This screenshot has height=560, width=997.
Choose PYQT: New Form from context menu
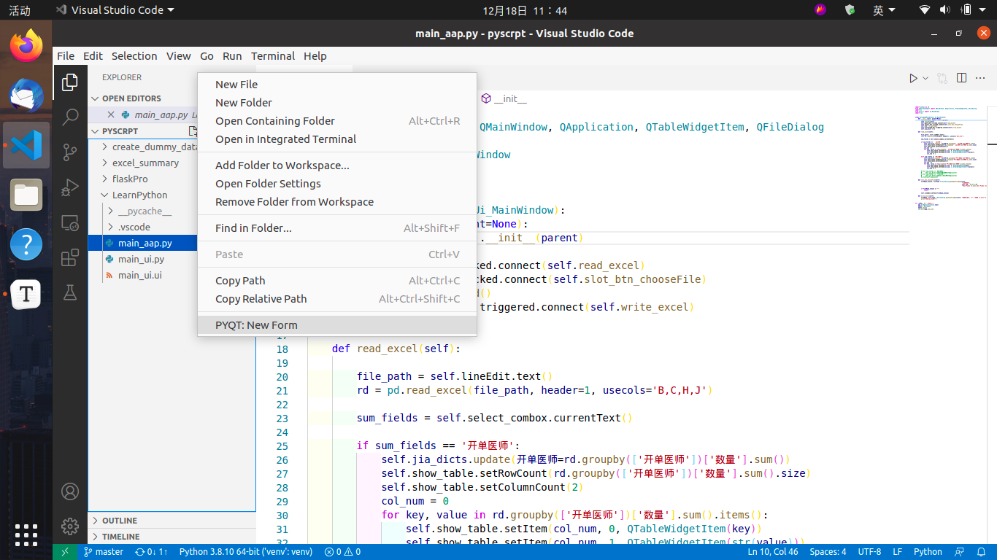click(255, 325)
